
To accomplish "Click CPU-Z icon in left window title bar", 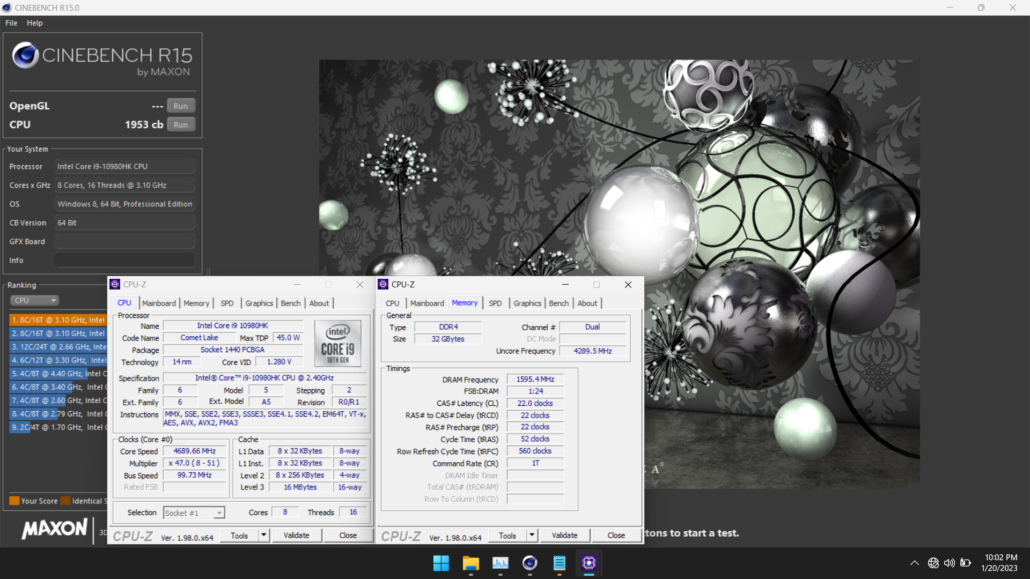I will 115,284.
